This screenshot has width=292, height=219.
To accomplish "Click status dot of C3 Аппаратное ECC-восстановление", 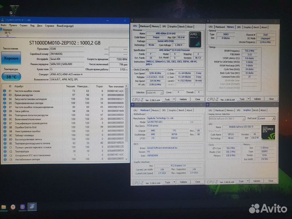I will point(5,155).
